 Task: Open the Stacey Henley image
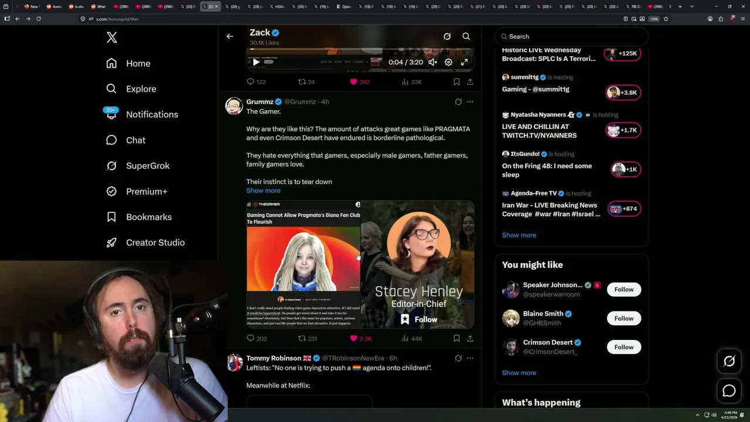tap(417, 264)
